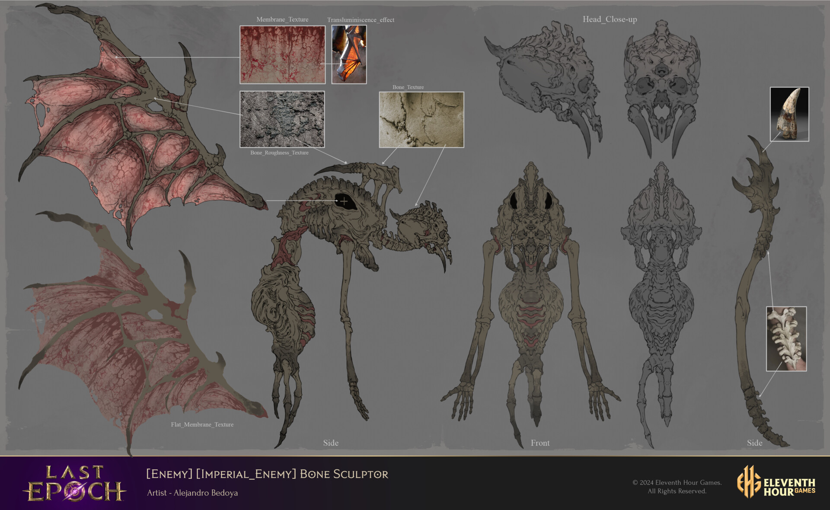Click the Membrane_Texture reference swatch
This screenshot has width=830, height=510.
[282, 54]
